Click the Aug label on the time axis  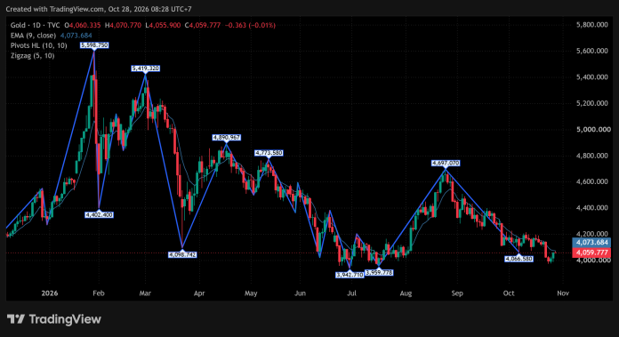pyautogui.click(x=406, y=293)
